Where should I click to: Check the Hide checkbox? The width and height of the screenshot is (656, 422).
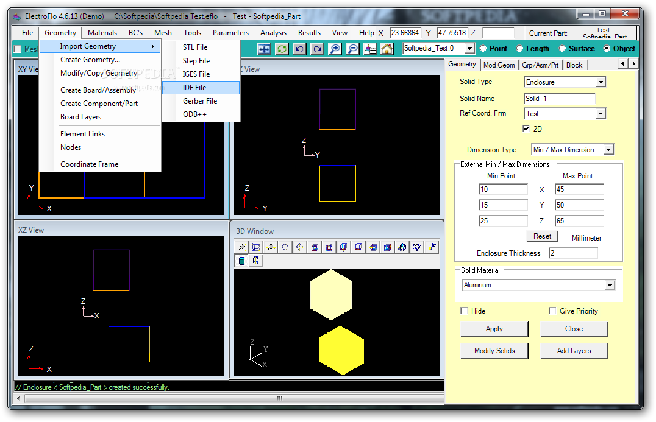tap(464, 311)
